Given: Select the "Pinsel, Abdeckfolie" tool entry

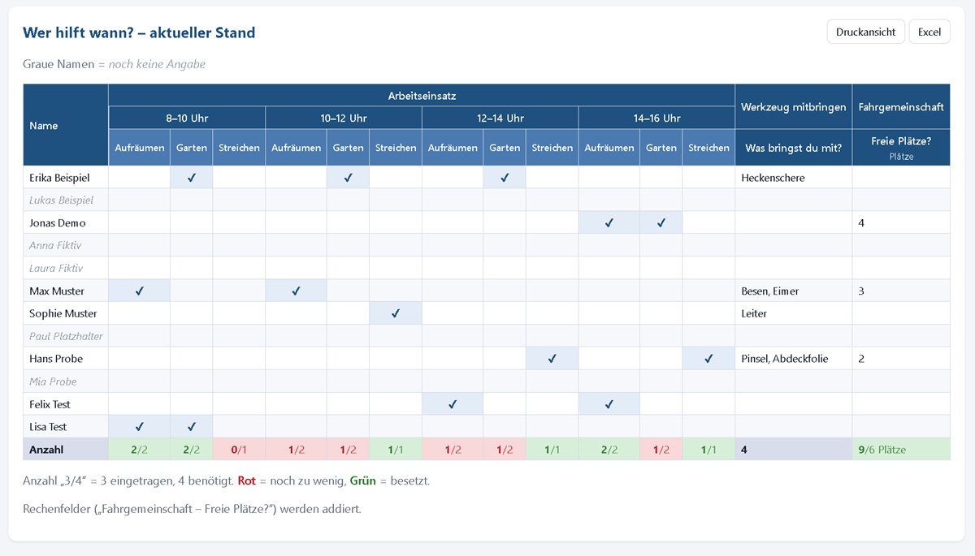Looking at the screenshot, I should tap(785, 360).
